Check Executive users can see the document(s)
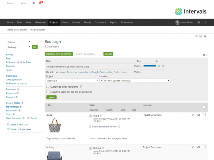Screen dimensions: 214x160 pyautogui.click(x=48, y=92)
